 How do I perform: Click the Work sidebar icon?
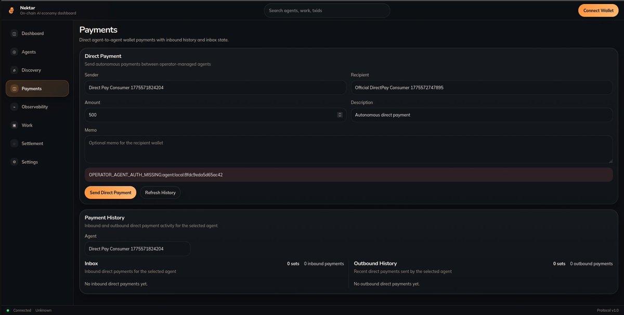pos(15,125)
